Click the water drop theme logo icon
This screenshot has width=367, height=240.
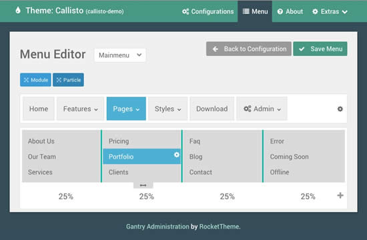tap(18, 10)
